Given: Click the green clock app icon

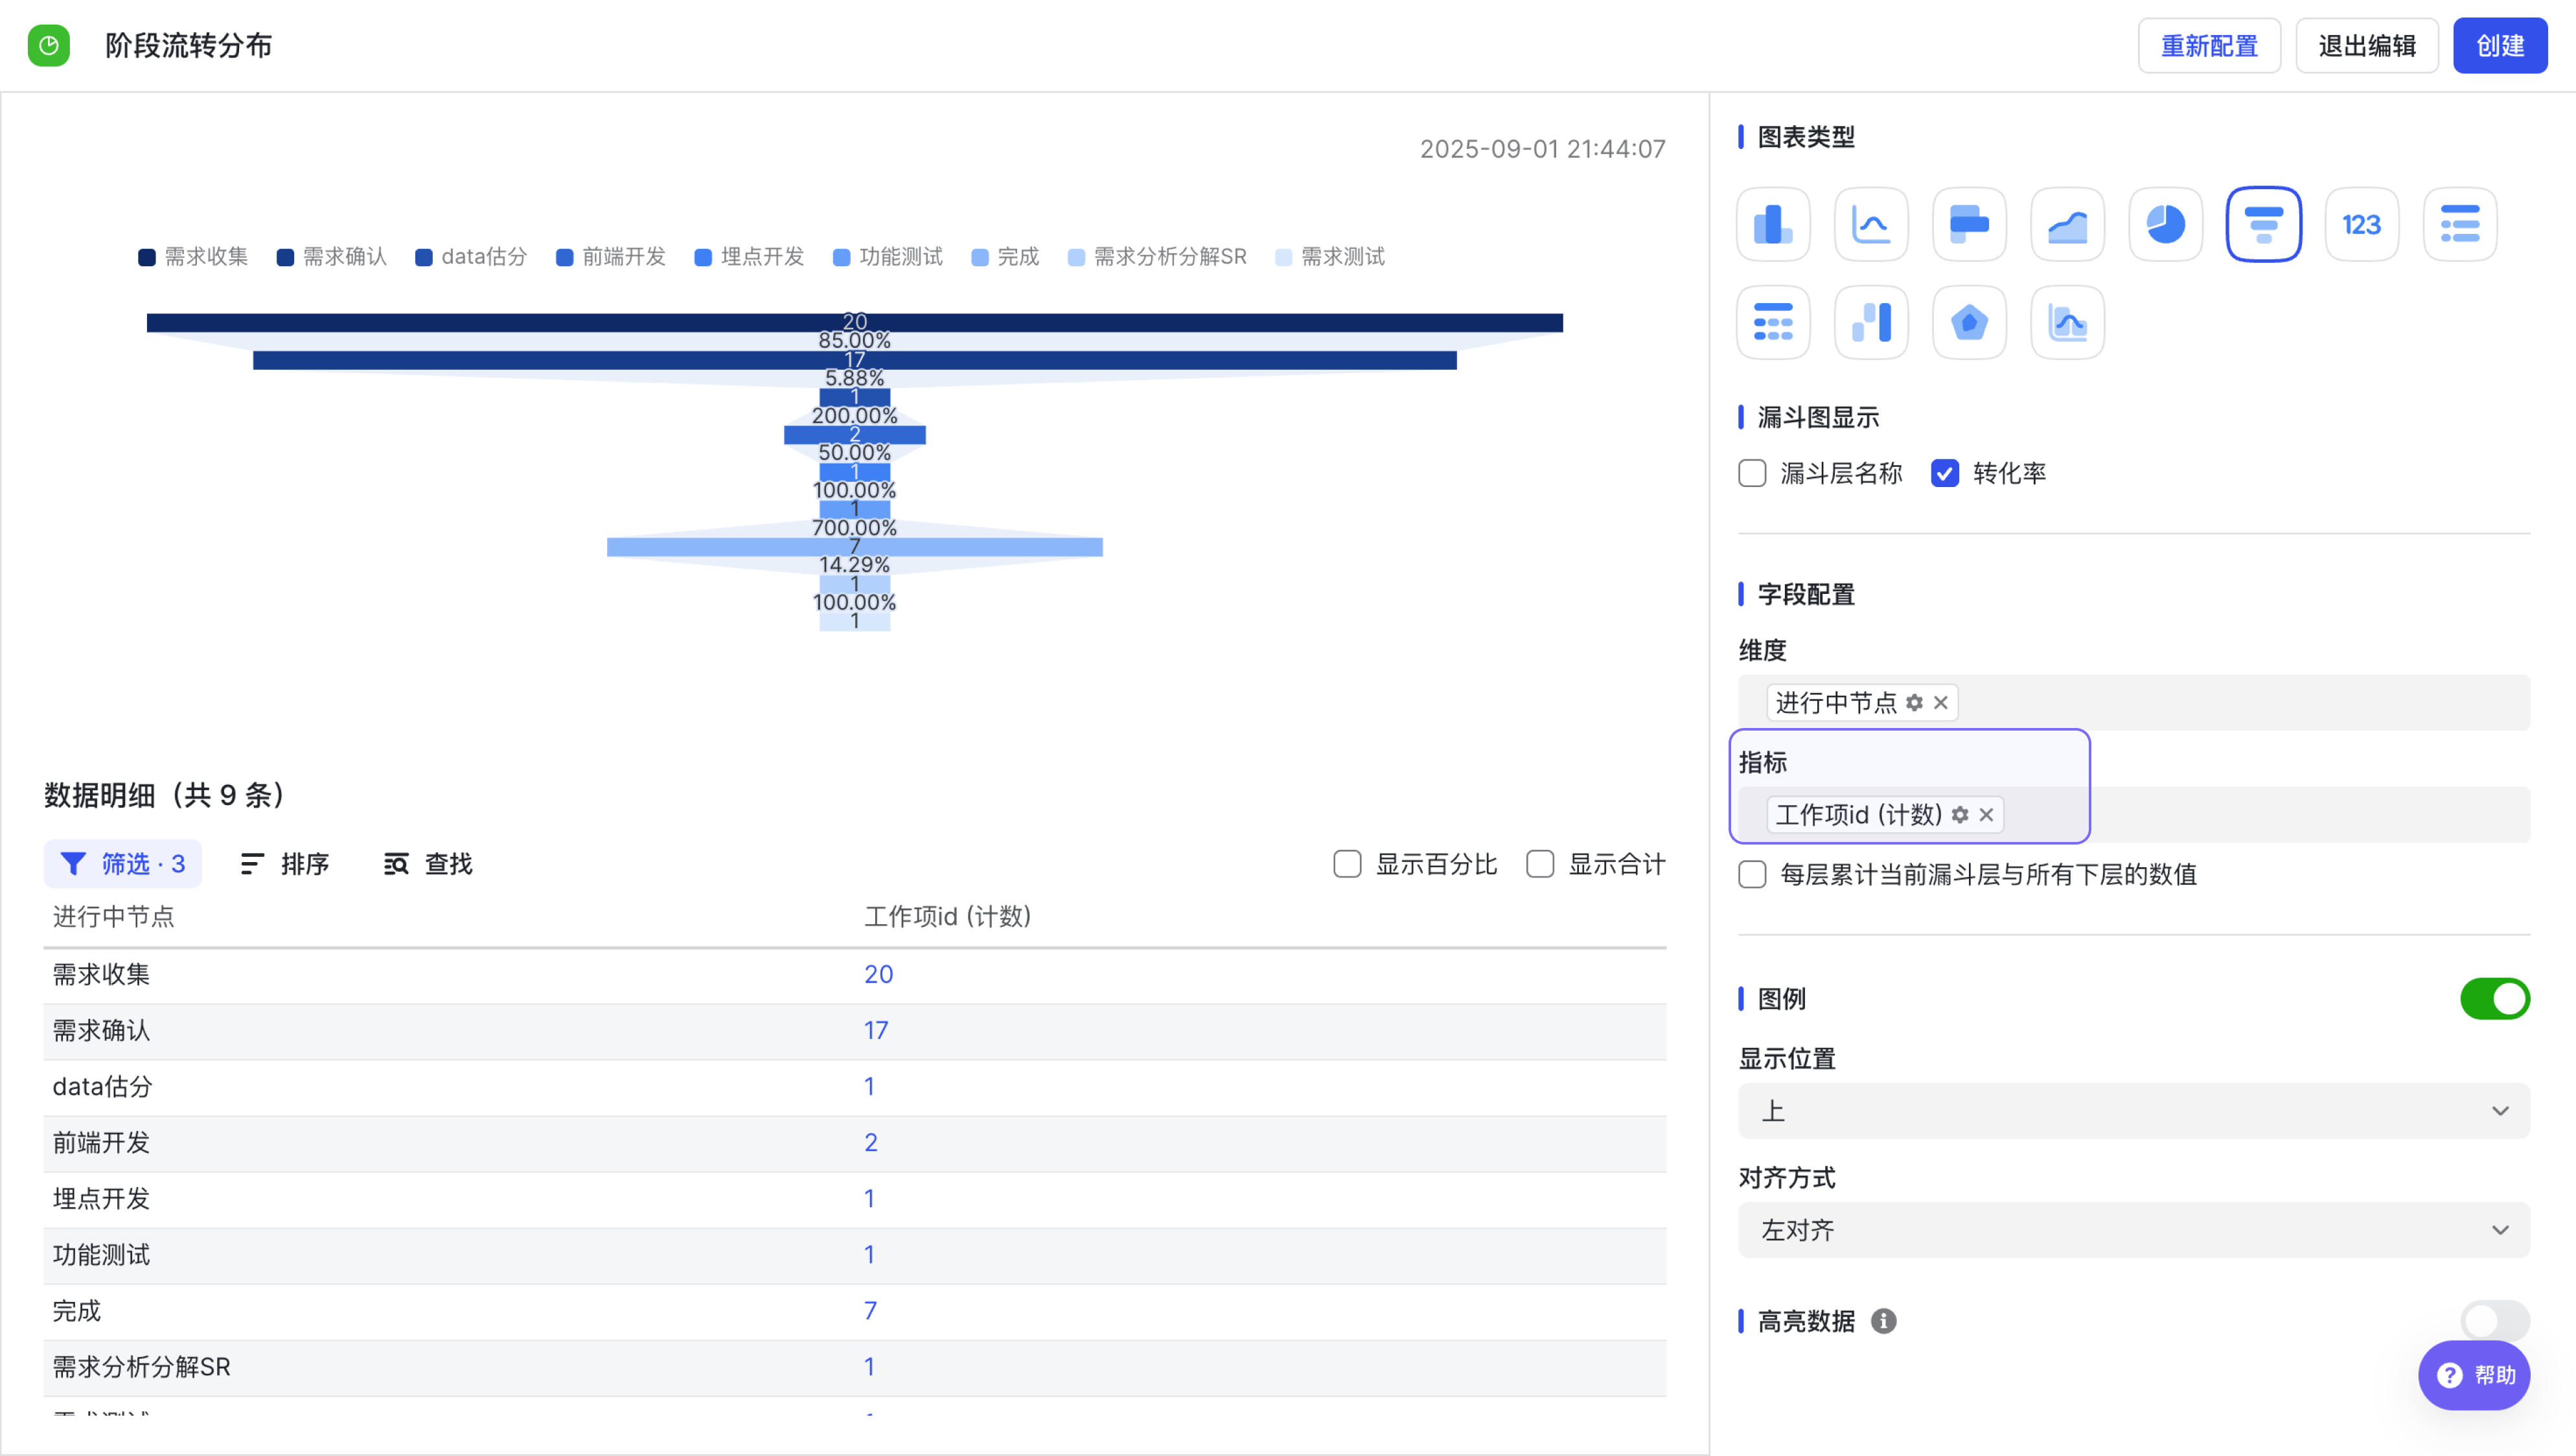Looking at the screenshot, I should click(x=48, y=46).
